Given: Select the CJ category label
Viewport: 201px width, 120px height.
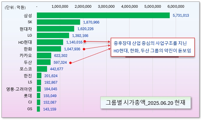Looking at the screenshot, I should [30, 102].
